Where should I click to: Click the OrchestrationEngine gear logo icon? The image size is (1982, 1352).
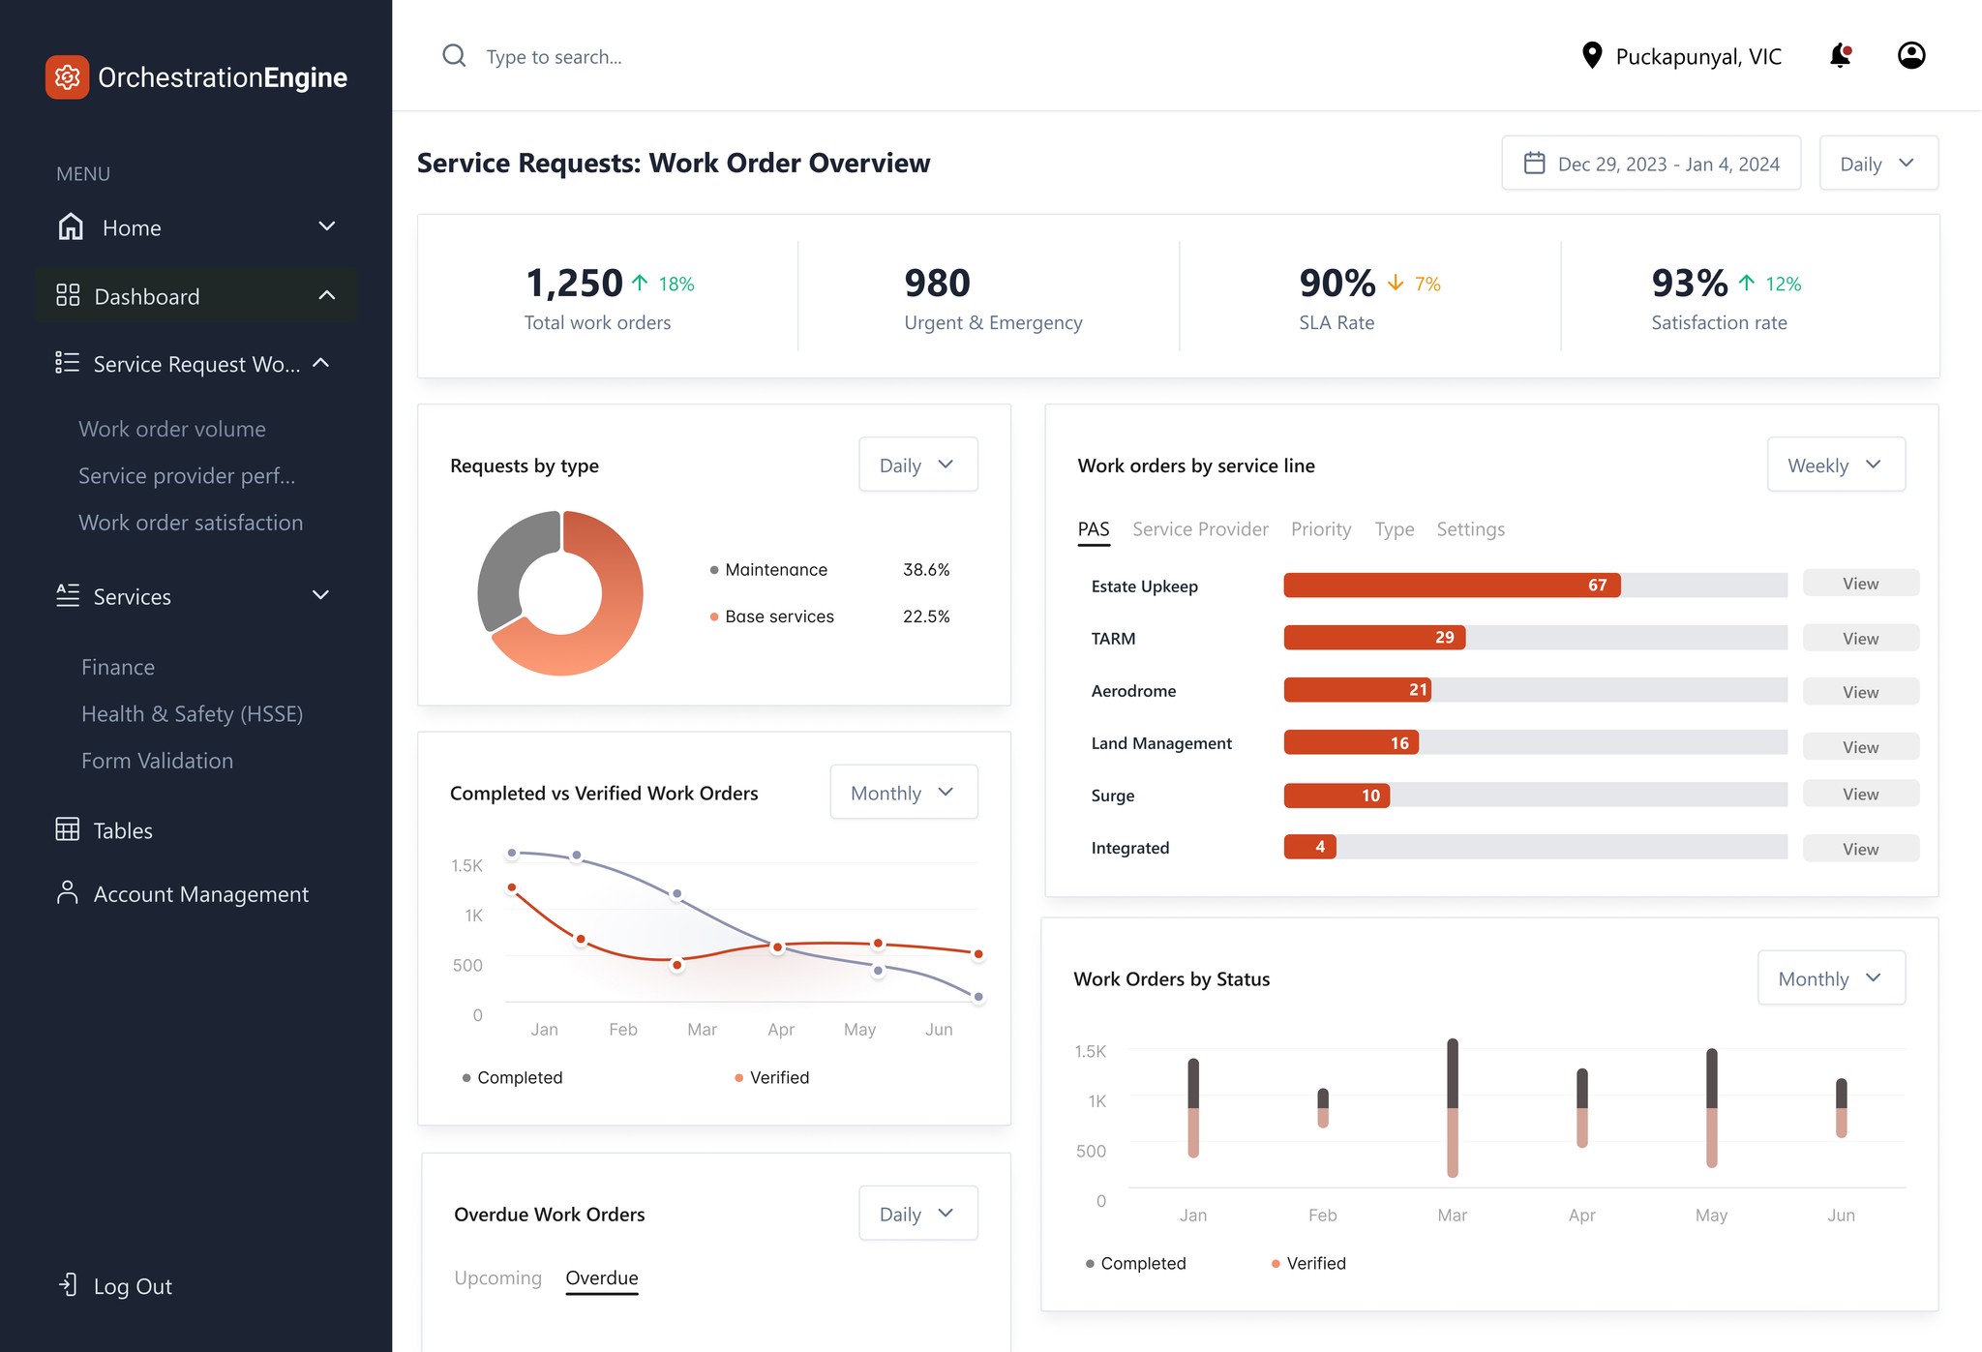coord(67,77)
